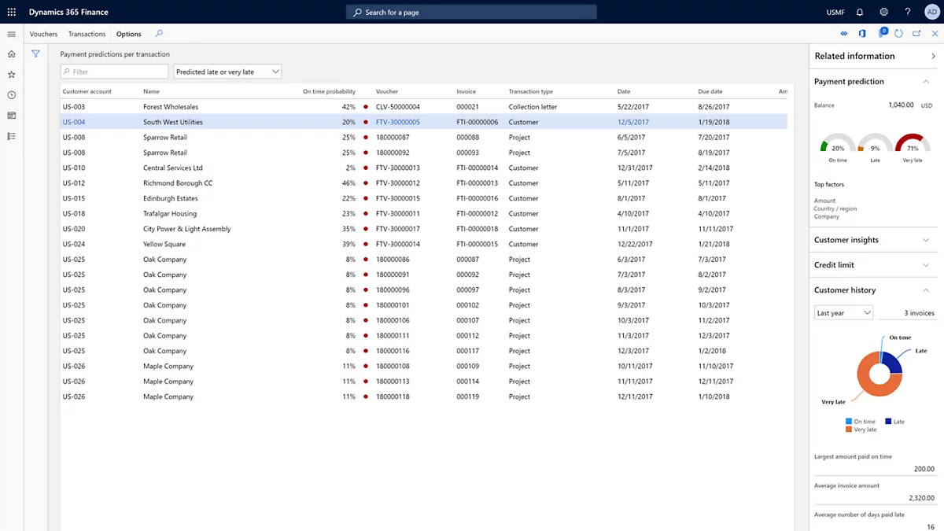Viewport: 944px width, 531px height.
Task: Expand the navigation pane hamburger
Action: coord(11,34)
